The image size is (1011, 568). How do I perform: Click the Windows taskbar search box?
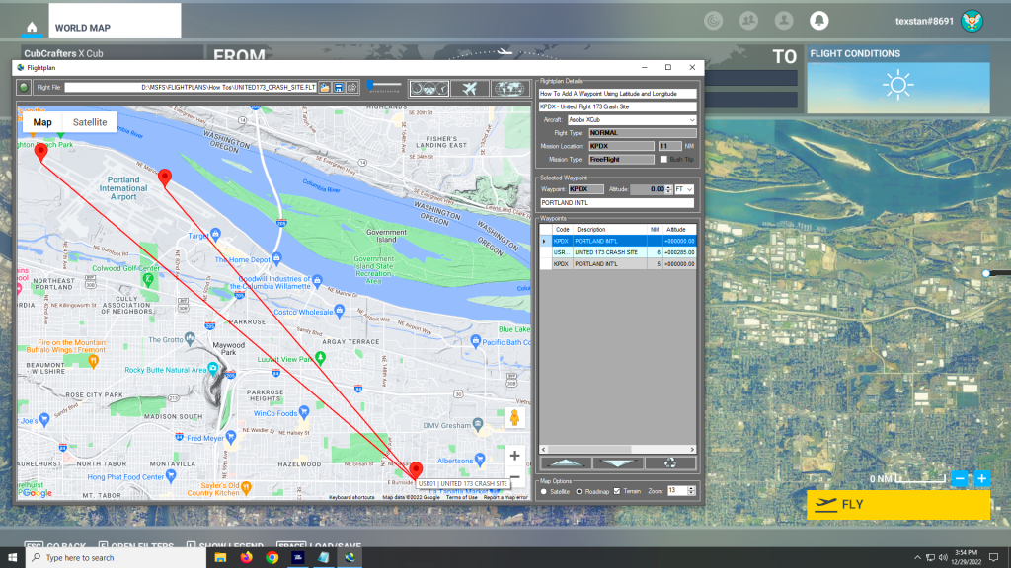coord(117,558)
